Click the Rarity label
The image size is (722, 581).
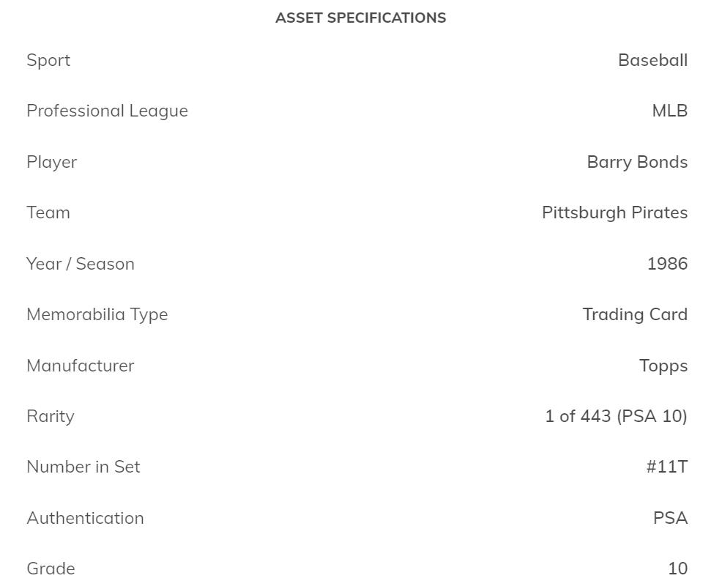tap(51, 416)
